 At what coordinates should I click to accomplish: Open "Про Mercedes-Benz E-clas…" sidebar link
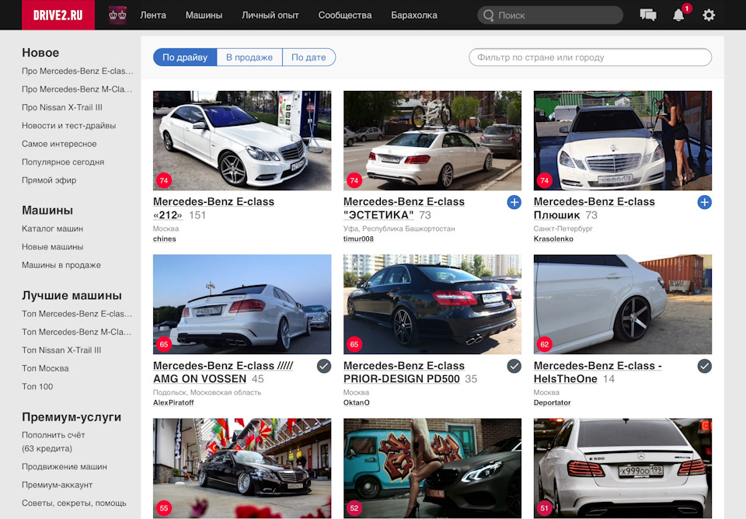(78, 71)
